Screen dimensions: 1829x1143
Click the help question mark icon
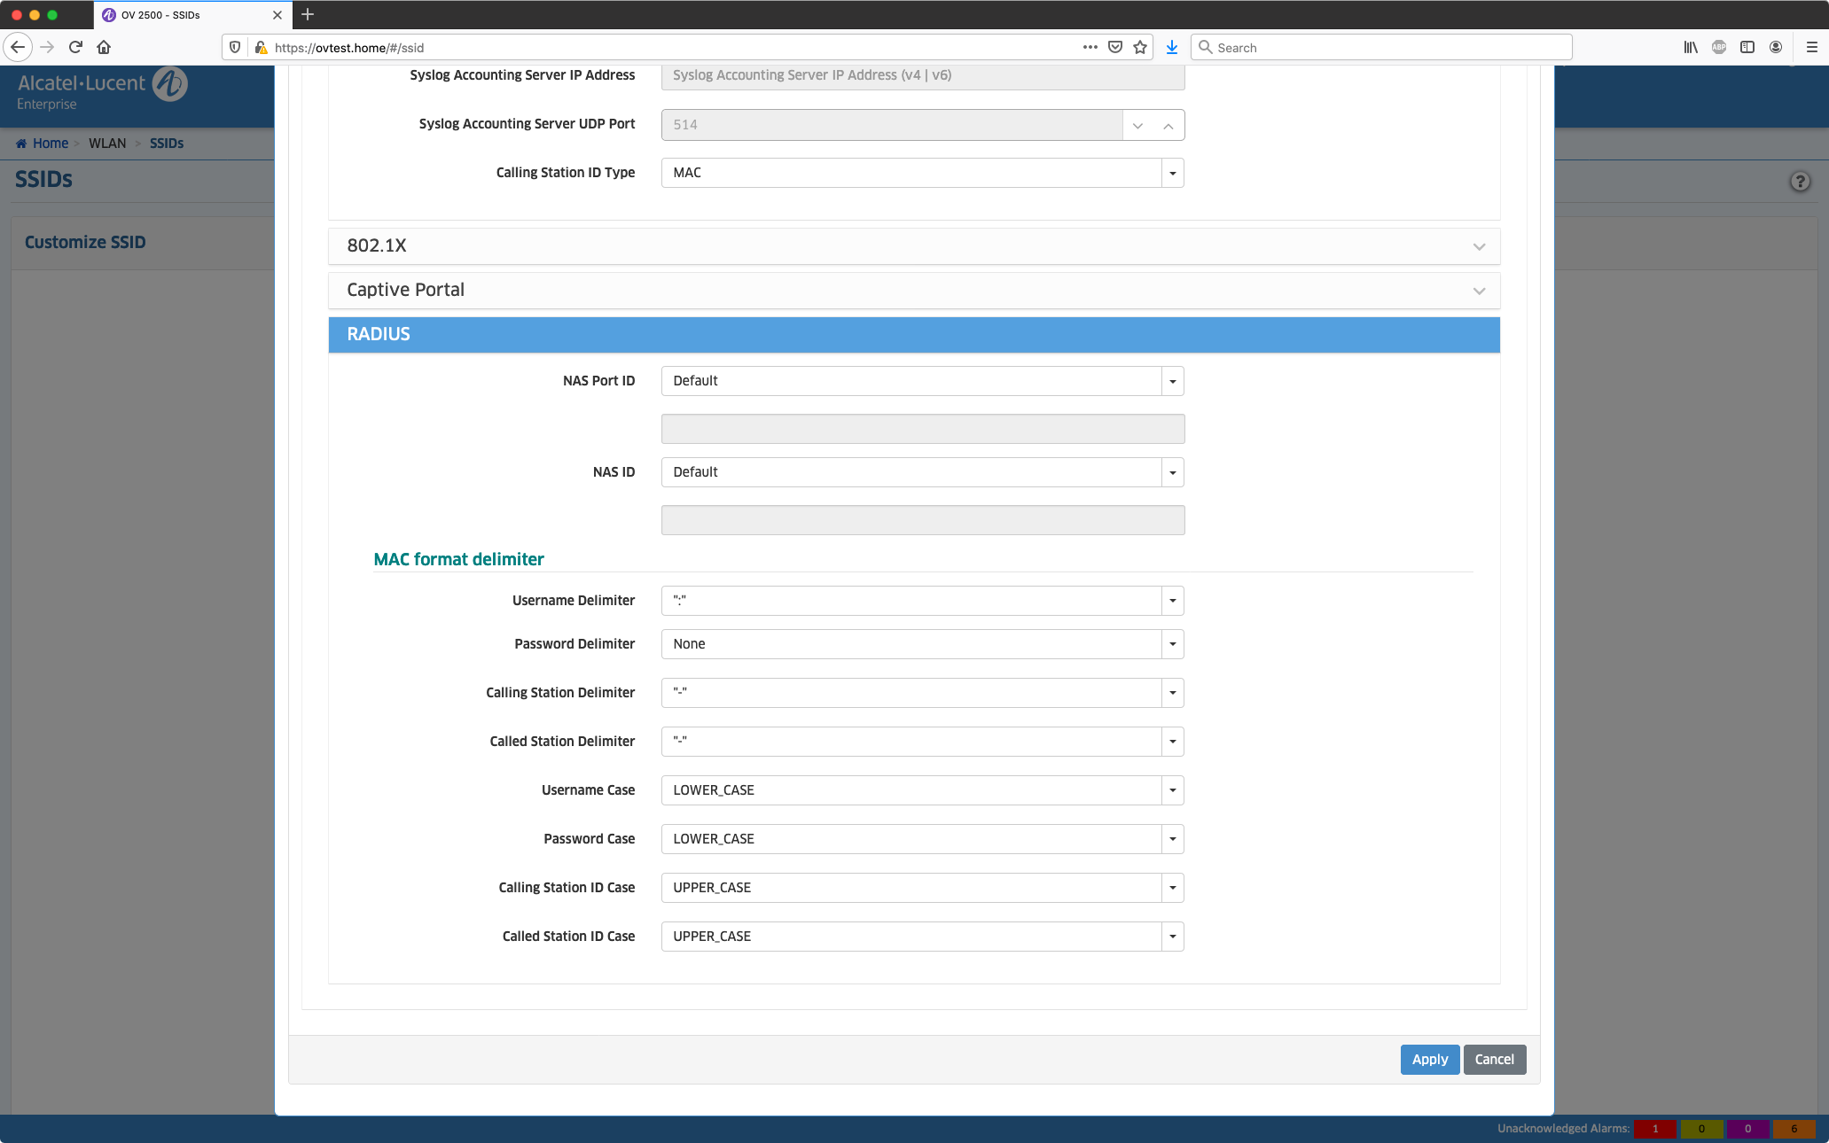[1799, 182]
